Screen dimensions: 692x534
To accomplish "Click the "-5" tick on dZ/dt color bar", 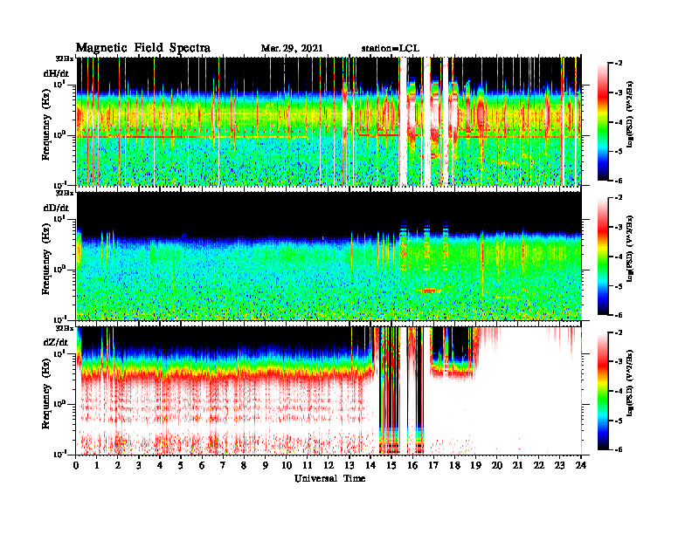I will coord(619,421).
